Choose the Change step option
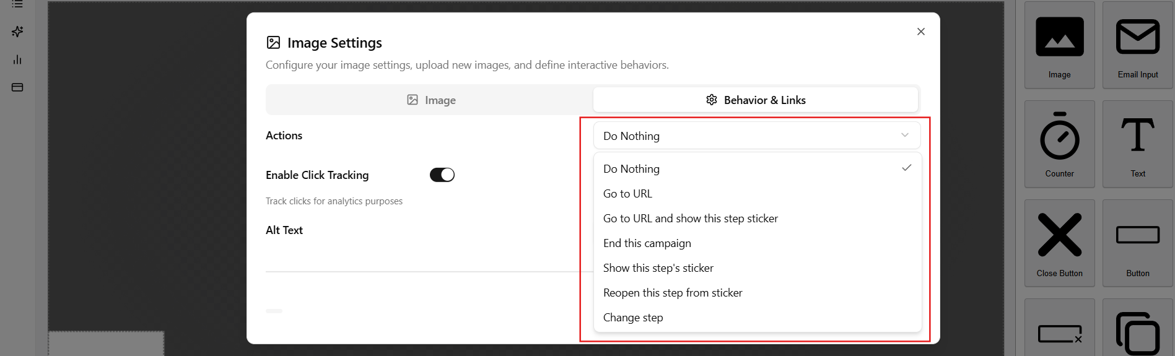The height and width of the screenshot is (356, 1175). click(757, 318)
